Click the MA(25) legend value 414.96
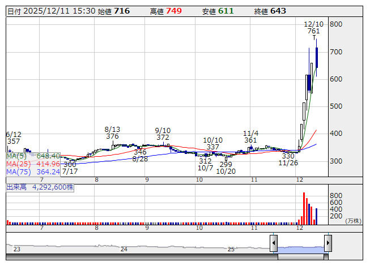 click(x=47, y=164)
